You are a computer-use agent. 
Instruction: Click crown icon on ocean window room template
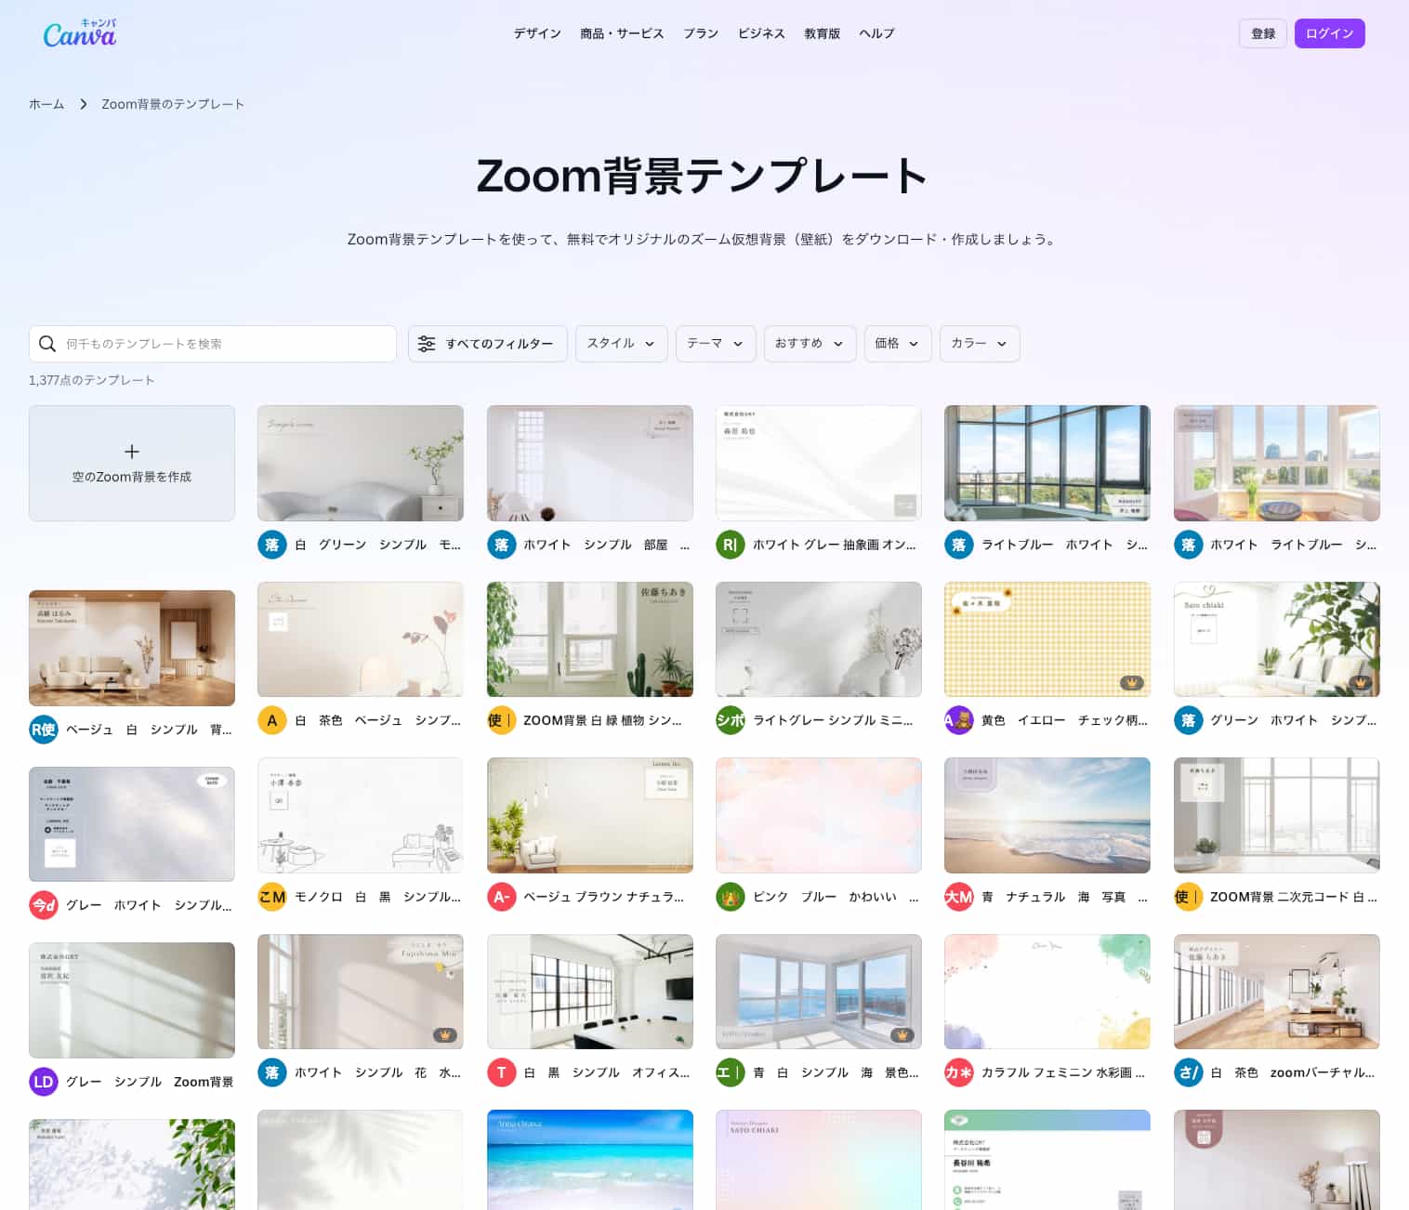[x=902, y=1034]
